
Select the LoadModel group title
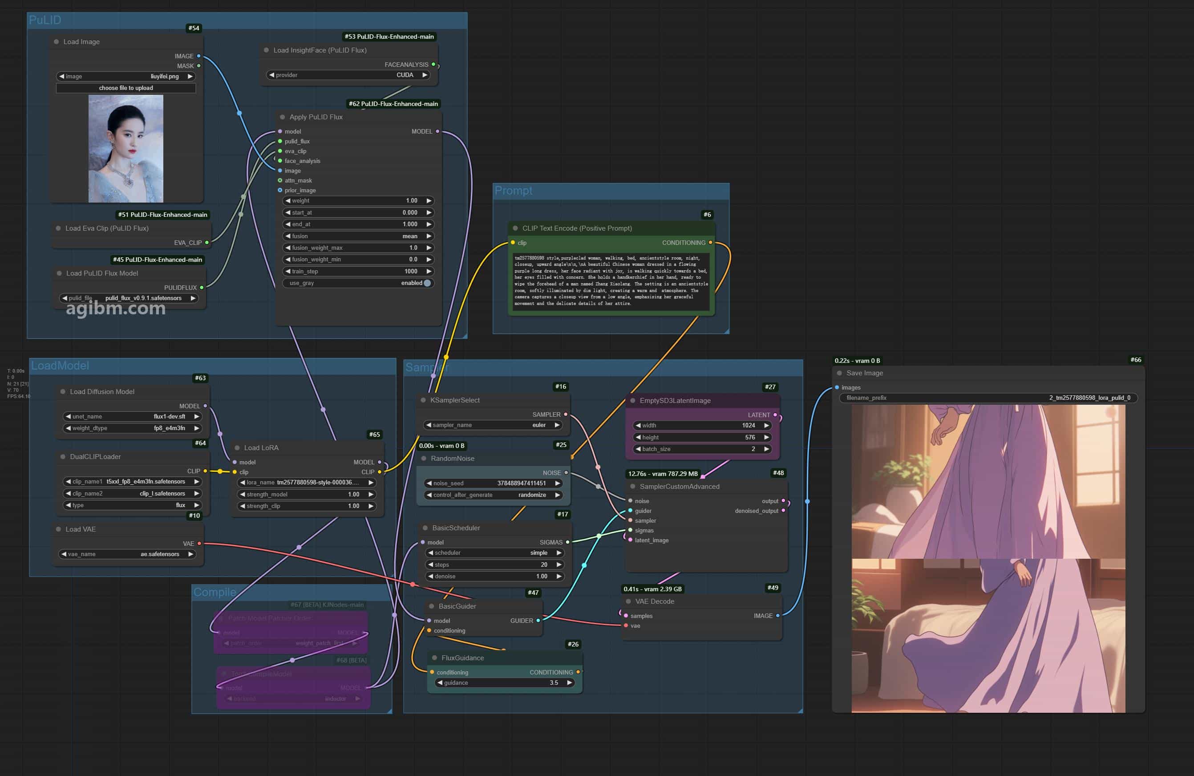[x=60, y=366]
